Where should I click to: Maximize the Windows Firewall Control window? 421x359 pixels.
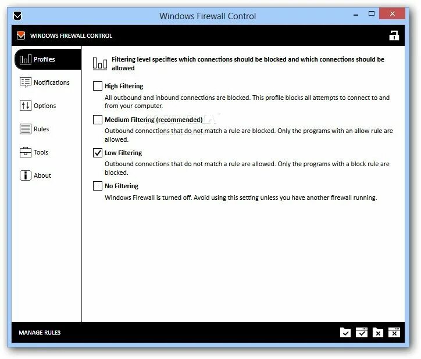tap(372, 14)
